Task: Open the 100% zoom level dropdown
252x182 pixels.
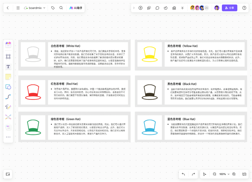Action: click(x=224, y=174)
